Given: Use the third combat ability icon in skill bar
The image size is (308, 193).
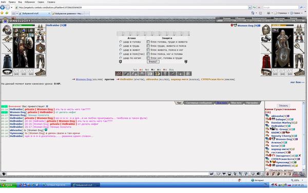Looking at the screenshot, I should coord(134,74).
